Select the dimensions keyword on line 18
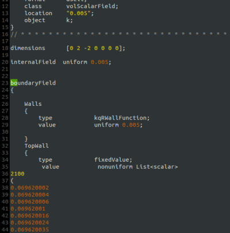 (x=28, y=48)
